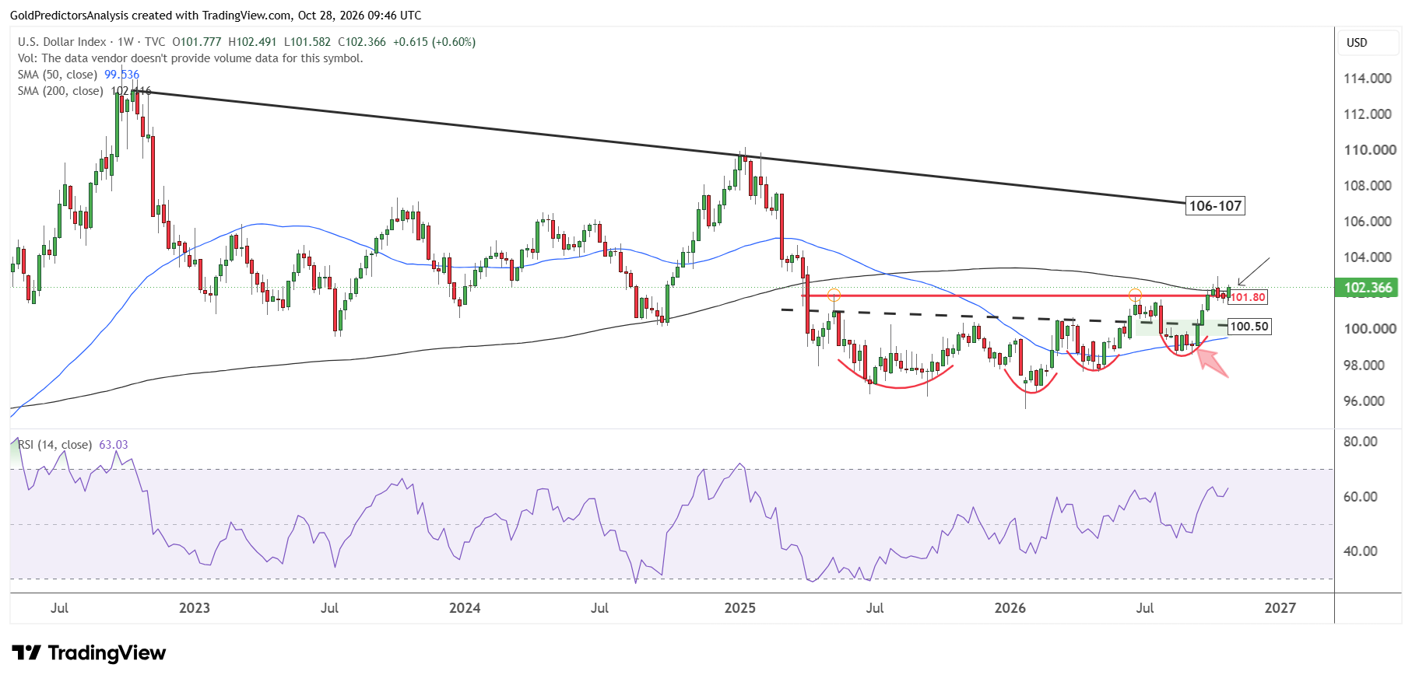Click the 96.000 price axis label
Viewport: 1412px width, 682px height.
pos(1364,401)
